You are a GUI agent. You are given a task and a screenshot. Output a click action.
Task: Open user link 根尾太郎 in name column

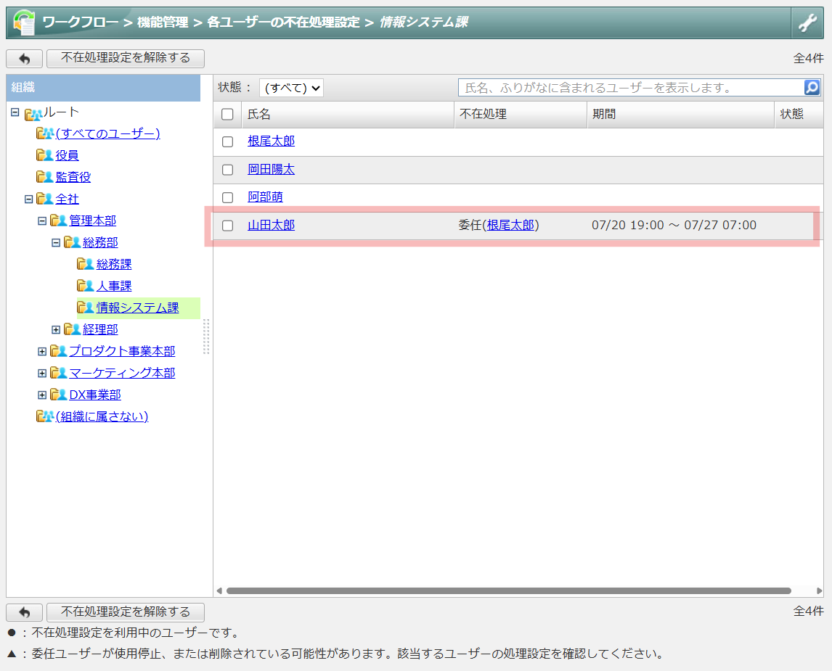[271, 141]
